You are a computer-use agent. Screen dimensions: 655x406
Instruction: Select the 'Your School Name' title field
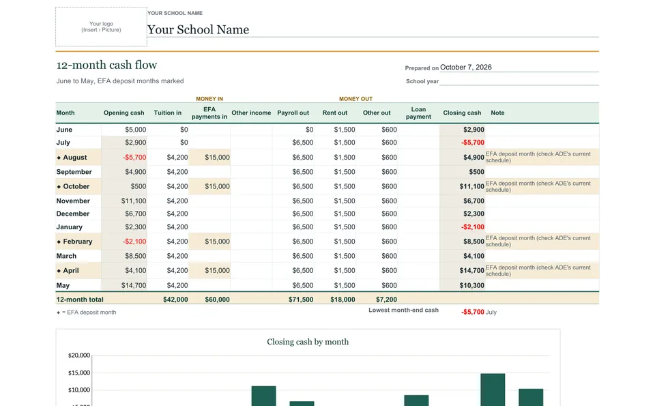point(198,29)
